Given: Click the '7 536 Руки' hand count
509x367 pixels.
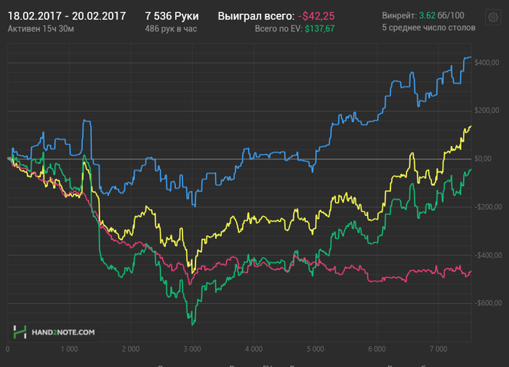Looking at the screenshot, I should pyautogui.click(x=172, y=16).
